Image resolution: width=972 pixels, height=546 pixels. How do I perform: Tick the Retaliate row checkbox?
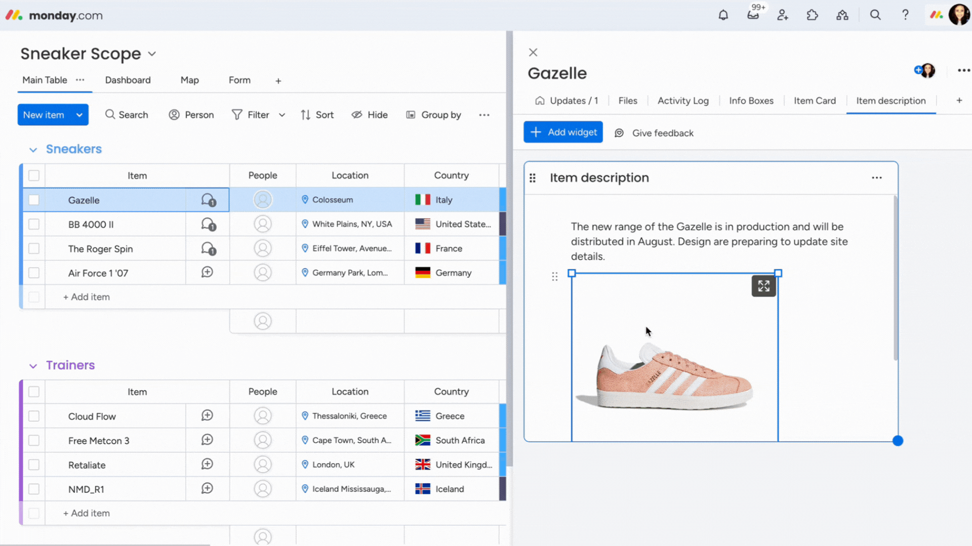click(34, 465)
